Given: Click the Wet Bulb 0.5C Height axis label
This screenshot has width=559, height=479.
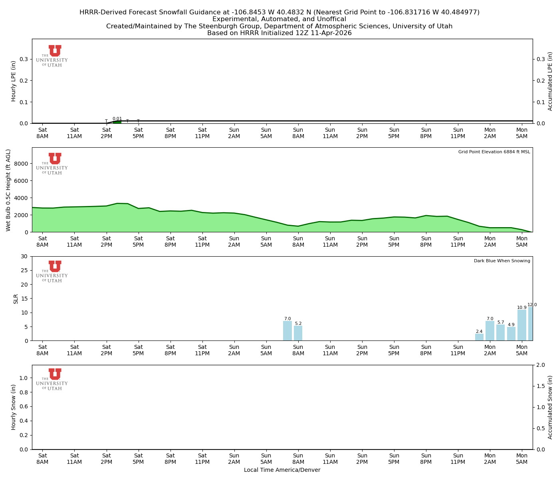Looking at the screenshot, I should coord(8,190).
